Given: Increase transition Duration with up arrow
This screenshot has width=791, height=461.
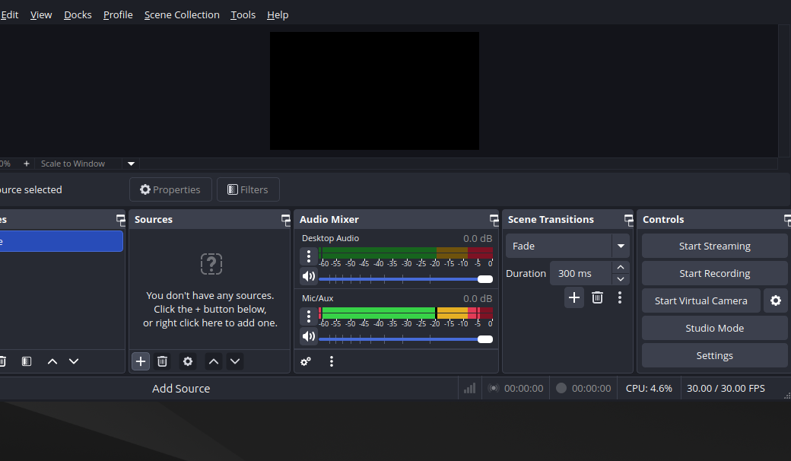Looking at the screenshot, I should 621,267.
